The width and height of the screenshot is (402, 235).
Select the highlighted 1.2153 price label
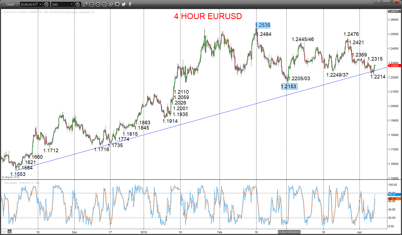[x=289, y=86]
